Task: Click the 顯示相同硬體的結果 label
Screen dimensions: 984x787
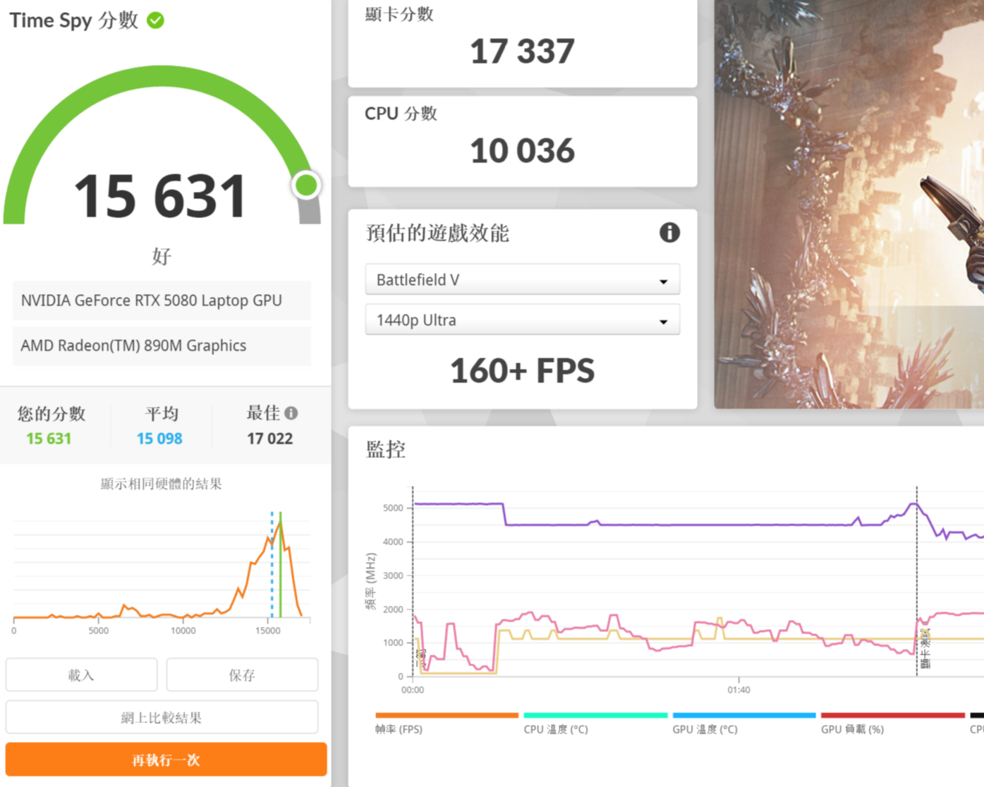Action: click(x=162, y=484)
